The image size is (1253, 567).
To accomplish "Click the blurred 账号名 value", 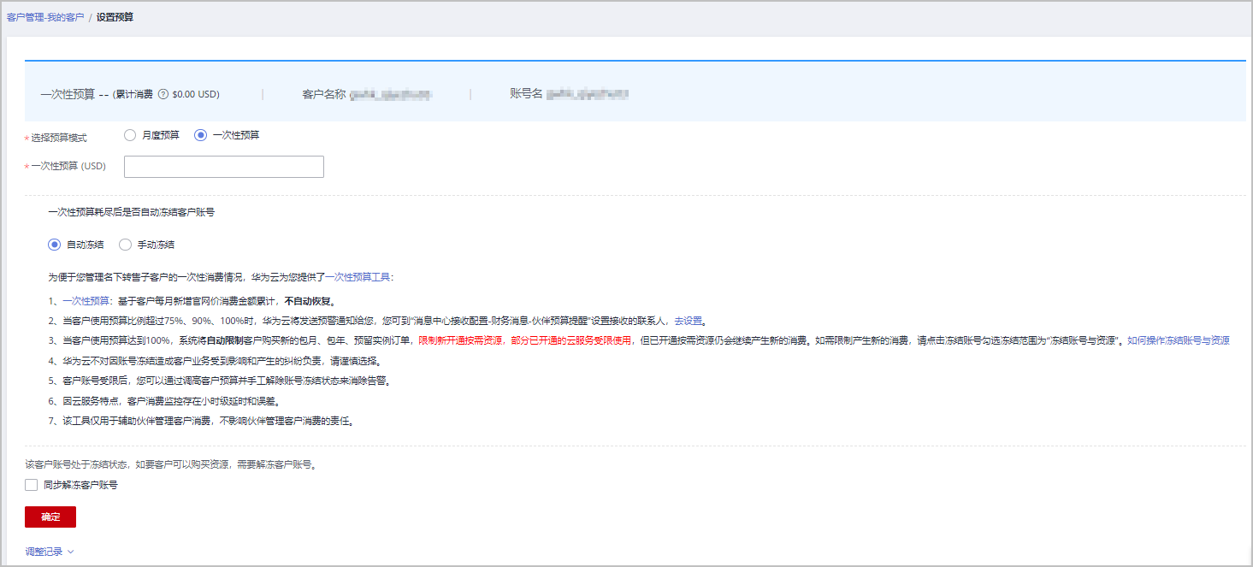I will click(588, 94).
